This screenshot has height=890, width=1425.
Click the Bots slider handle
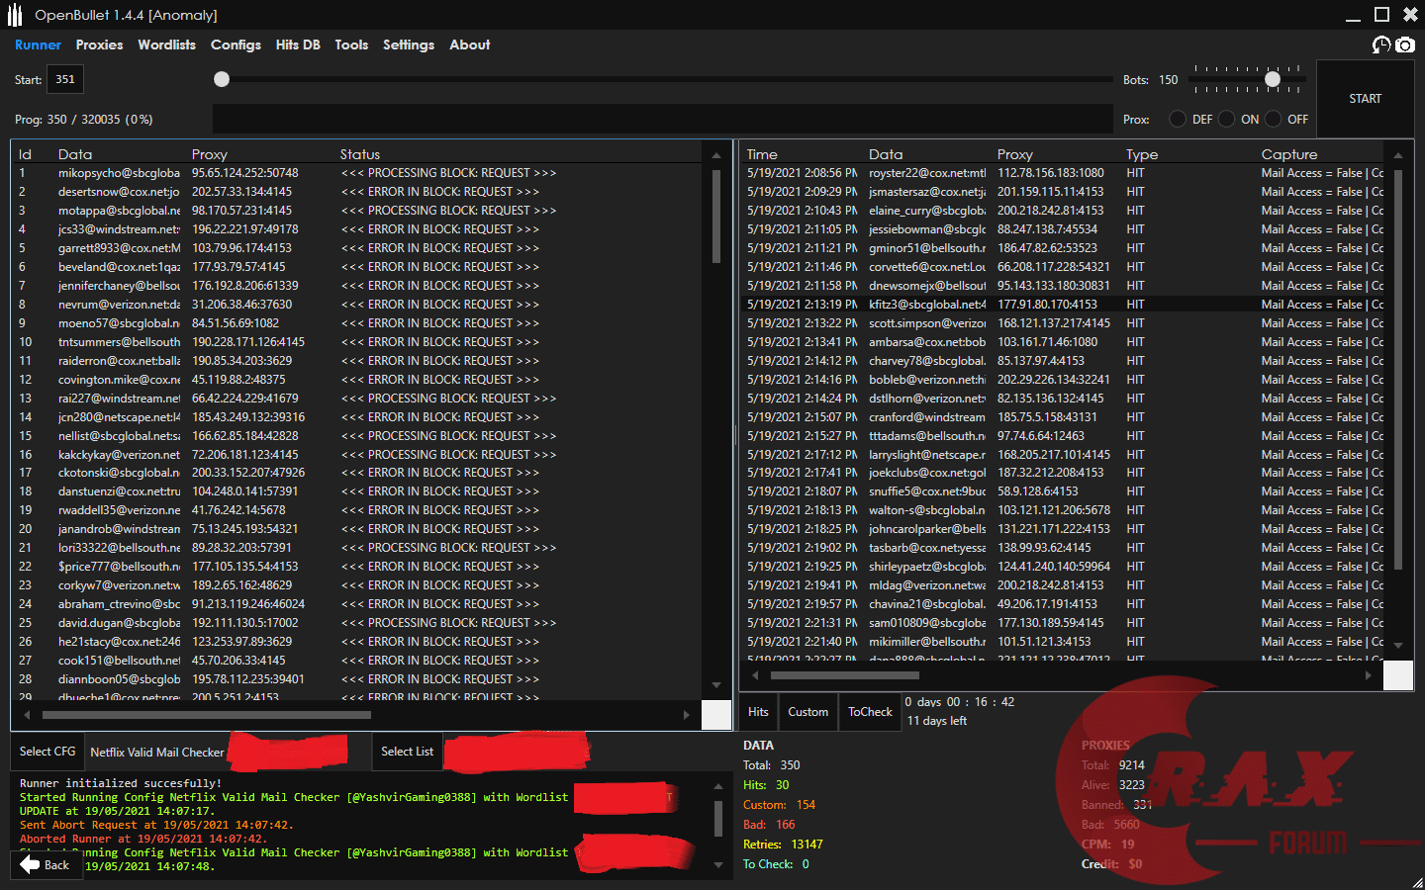coord(1273,79)
